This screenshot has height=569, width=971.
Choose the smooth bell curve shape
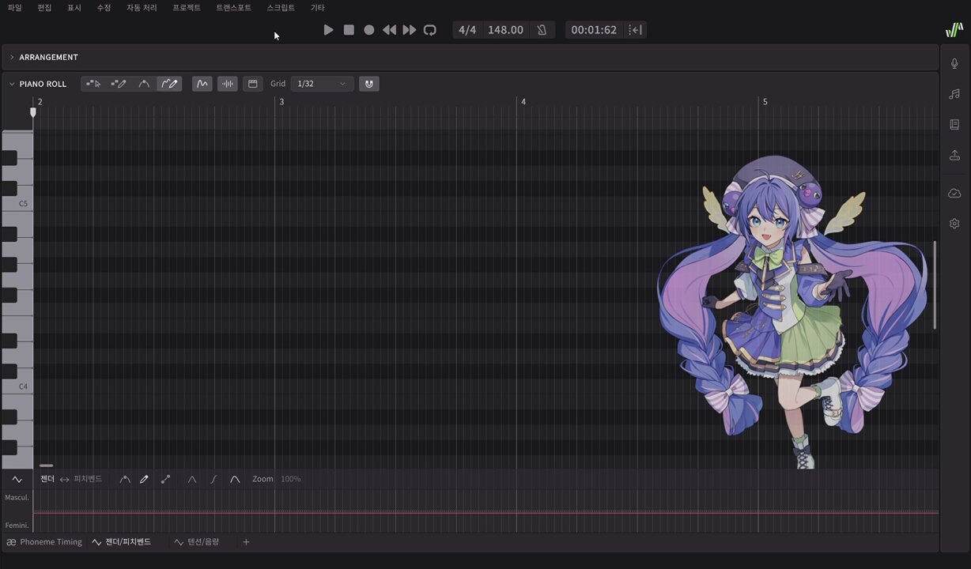(x=235, y=479)
